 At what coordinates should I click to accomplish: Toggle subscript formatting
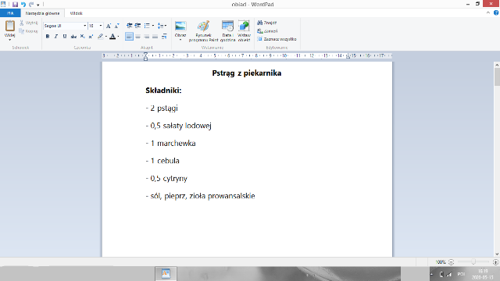(82, 37)
